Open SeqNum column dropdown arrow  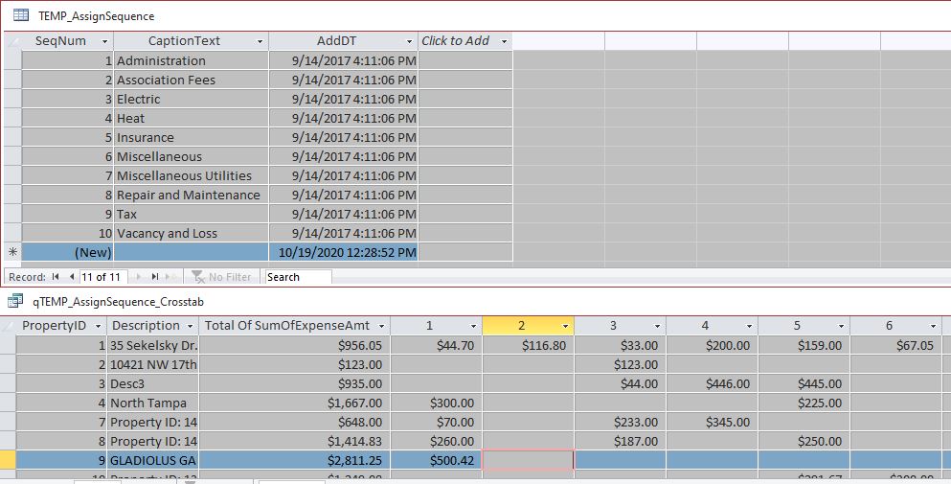click(x=104, y=41)
